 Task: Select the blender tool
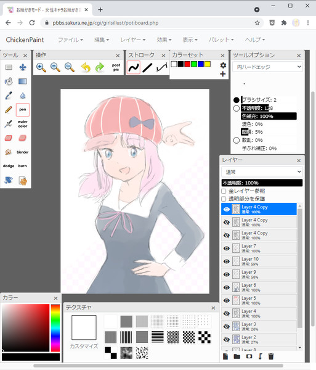(x=23, y=152)
